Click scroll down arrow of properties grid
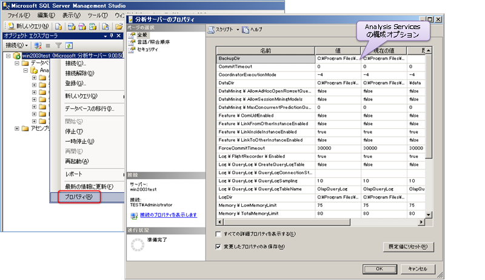The image size is (485, 280). coord(429,215)
